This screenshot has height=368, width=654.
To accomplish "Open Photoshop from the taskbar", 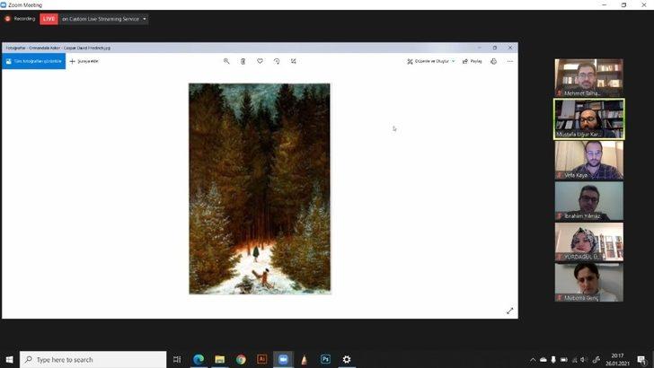I will [x=325, y=359].
